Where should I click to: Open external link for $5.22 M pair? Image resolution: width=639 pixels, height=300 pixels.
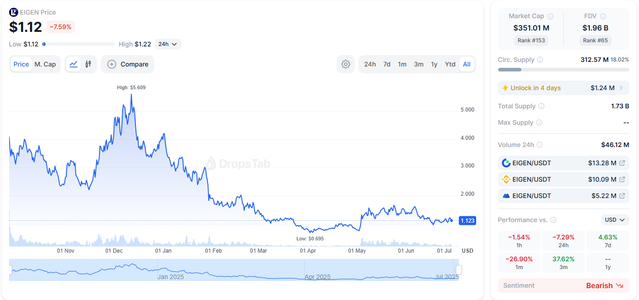(x=622, y=196)
